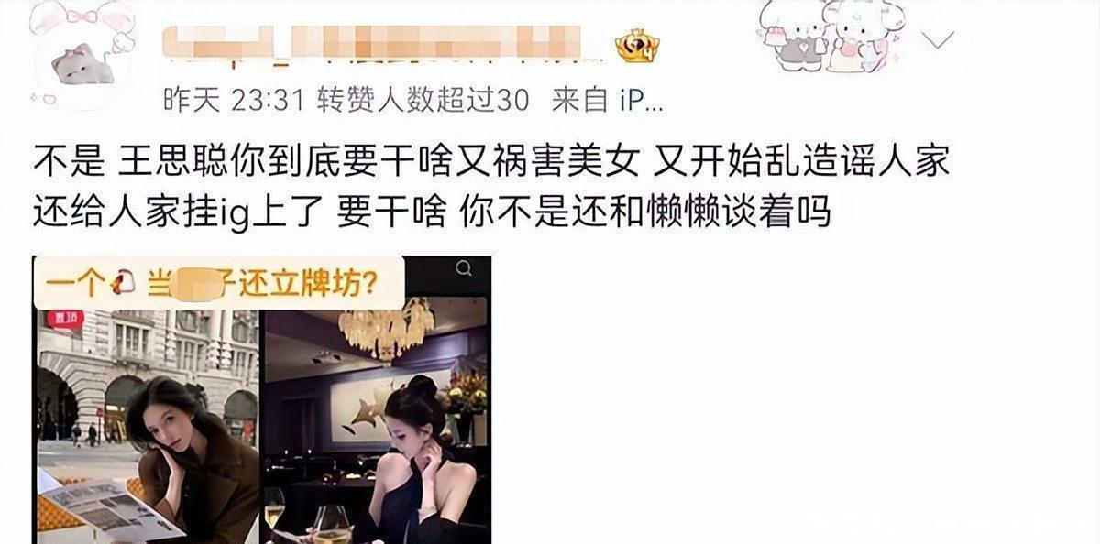
Task: Click the chandelier in the right photo
Action: point(386,328)
